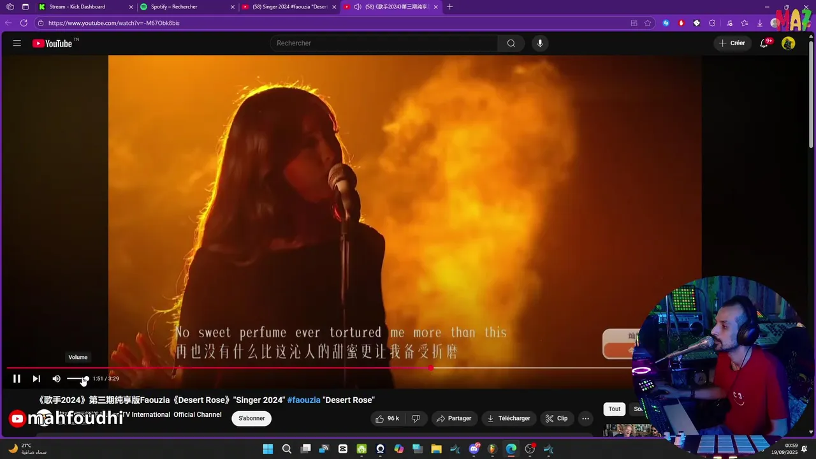
Task: Select the Tout filter chip
Action: [x=615, y=409]
